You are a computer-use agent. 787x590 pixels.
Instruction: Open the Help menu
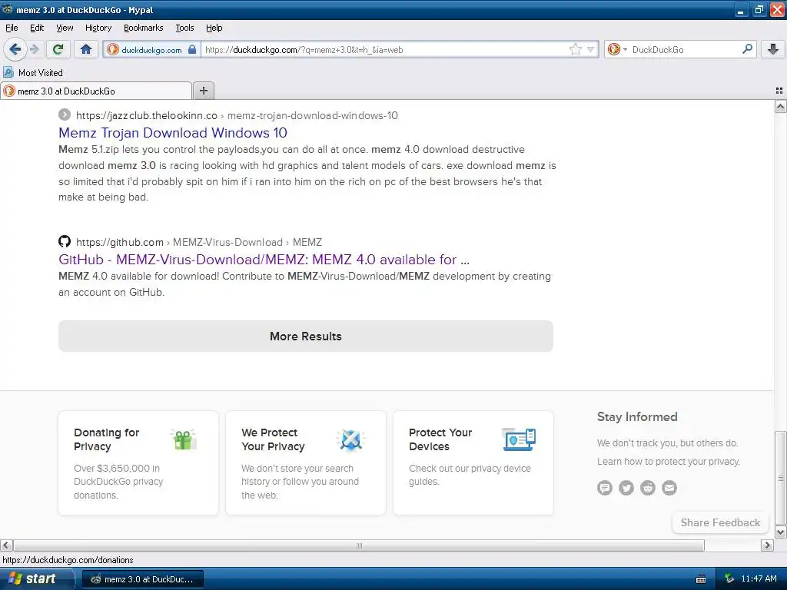coord(214,28)
